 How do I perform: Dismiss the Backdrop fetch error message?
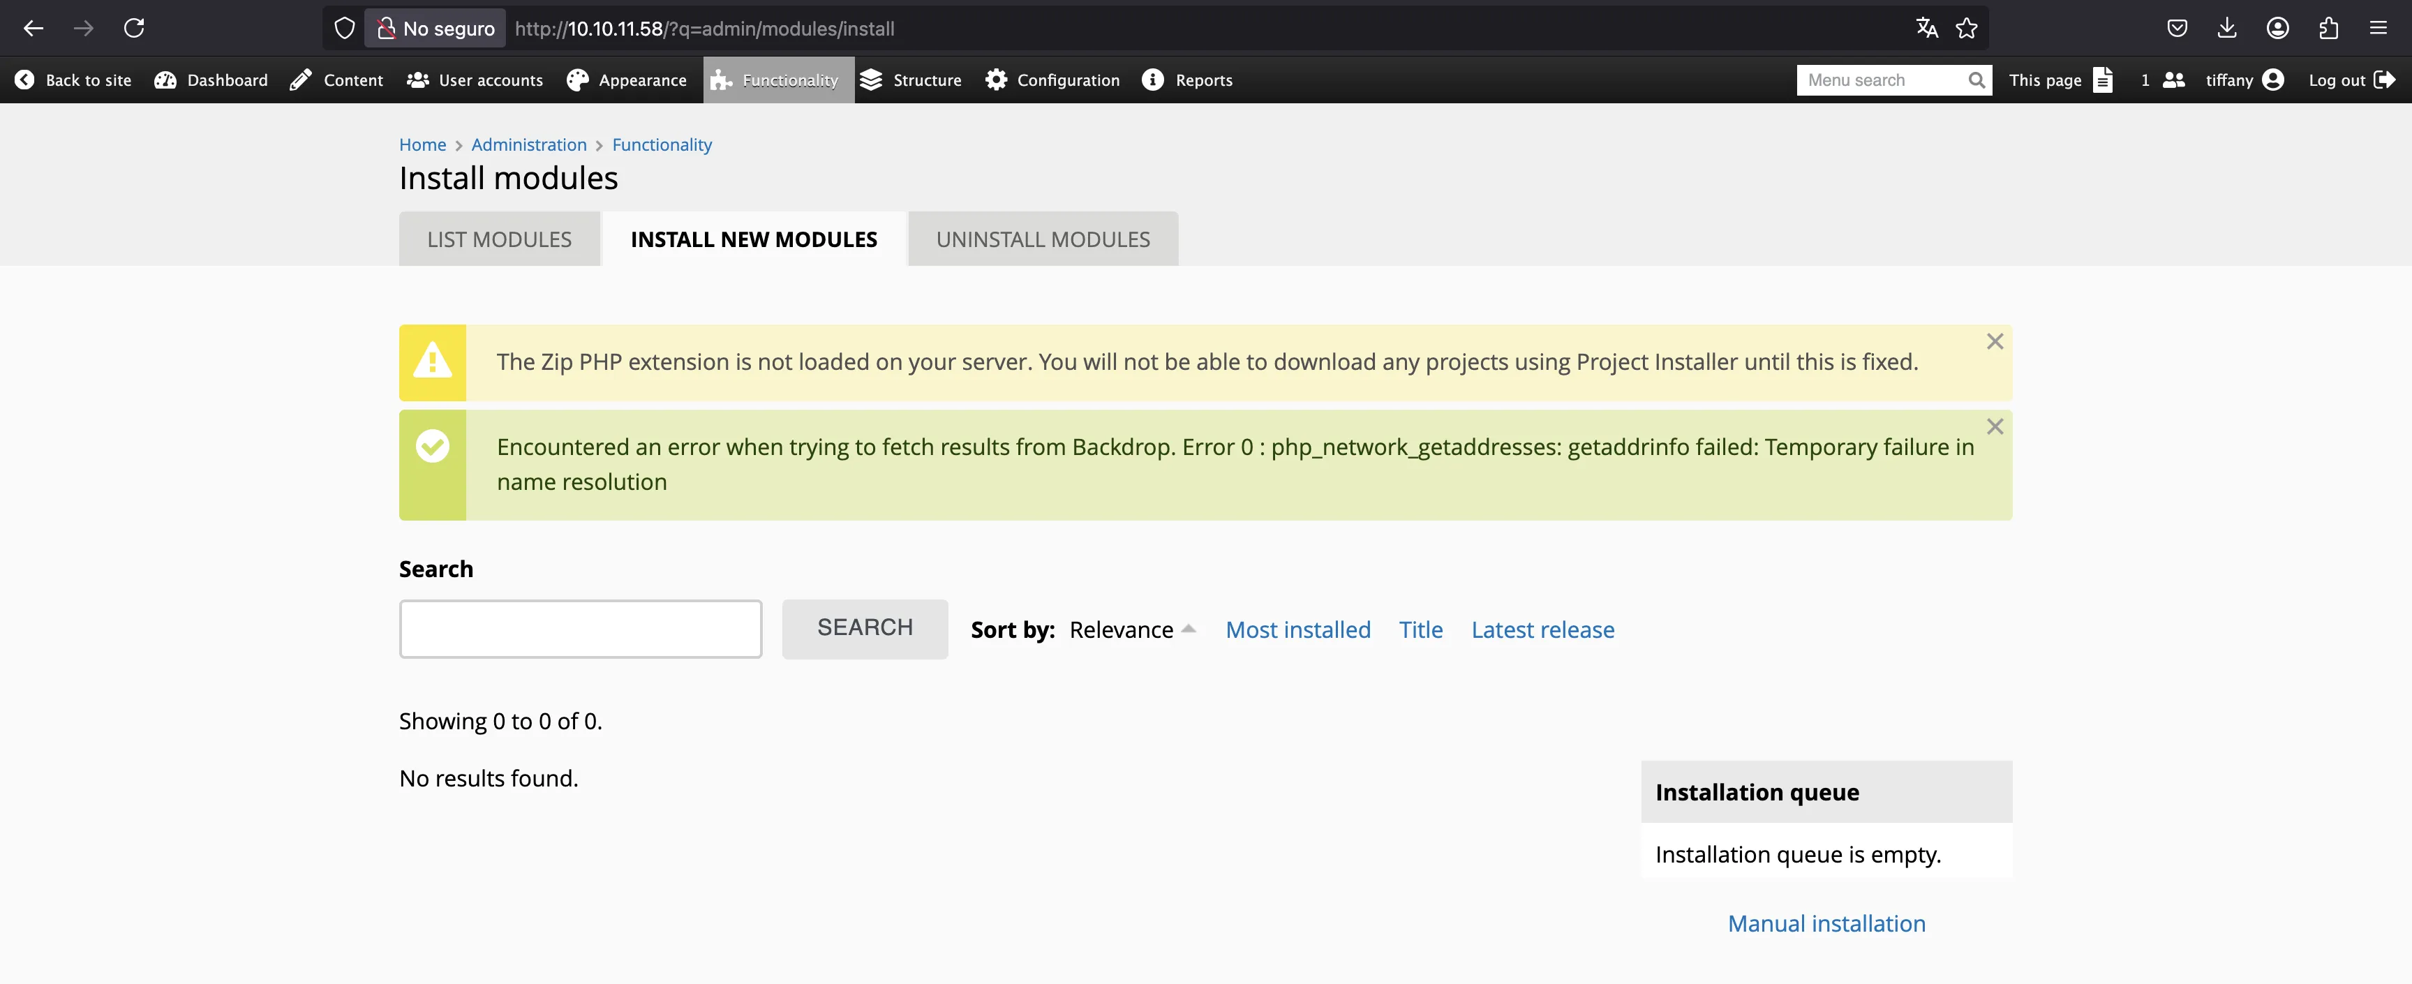pos(1995,427)
